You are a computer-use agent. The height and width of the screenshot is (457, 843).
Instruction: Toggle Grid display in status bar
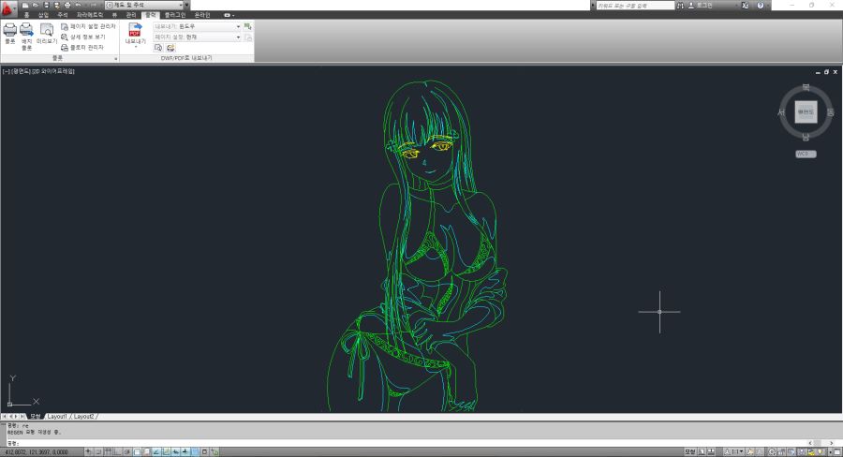click(108, 451)
